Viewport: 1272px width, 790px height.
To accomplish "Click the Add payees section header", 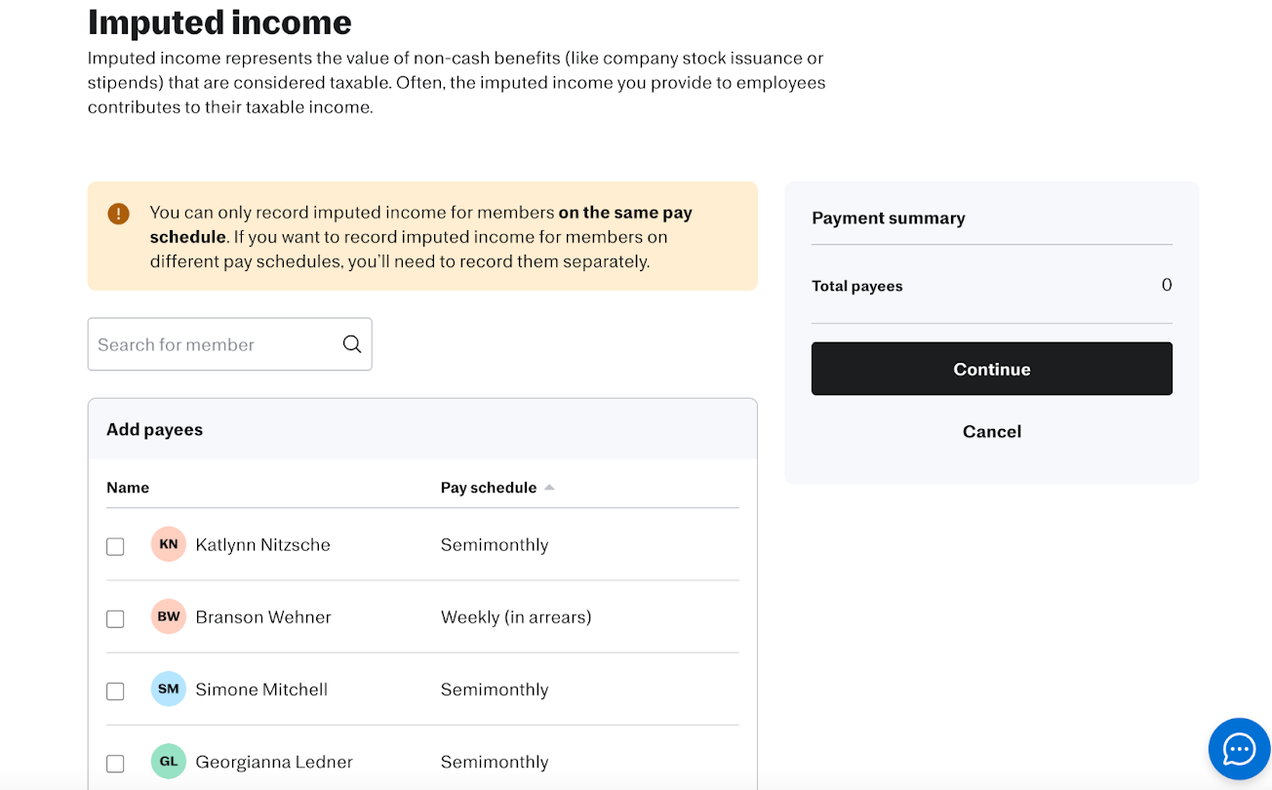I will pos(155,429).
